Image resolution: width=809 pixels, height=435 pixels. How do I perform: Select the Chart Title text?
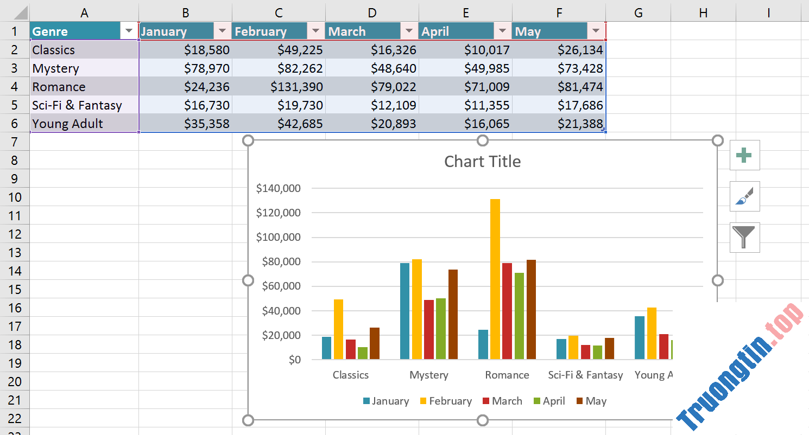tap(482, 161)
